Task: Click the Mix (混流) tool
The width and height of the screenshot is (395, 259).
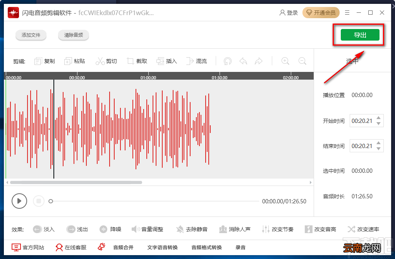Action: tap(196, 61)
